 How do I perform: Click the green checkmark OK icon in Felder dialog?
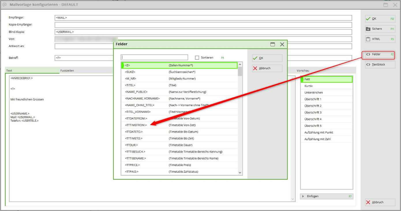(x=255, y=58)
